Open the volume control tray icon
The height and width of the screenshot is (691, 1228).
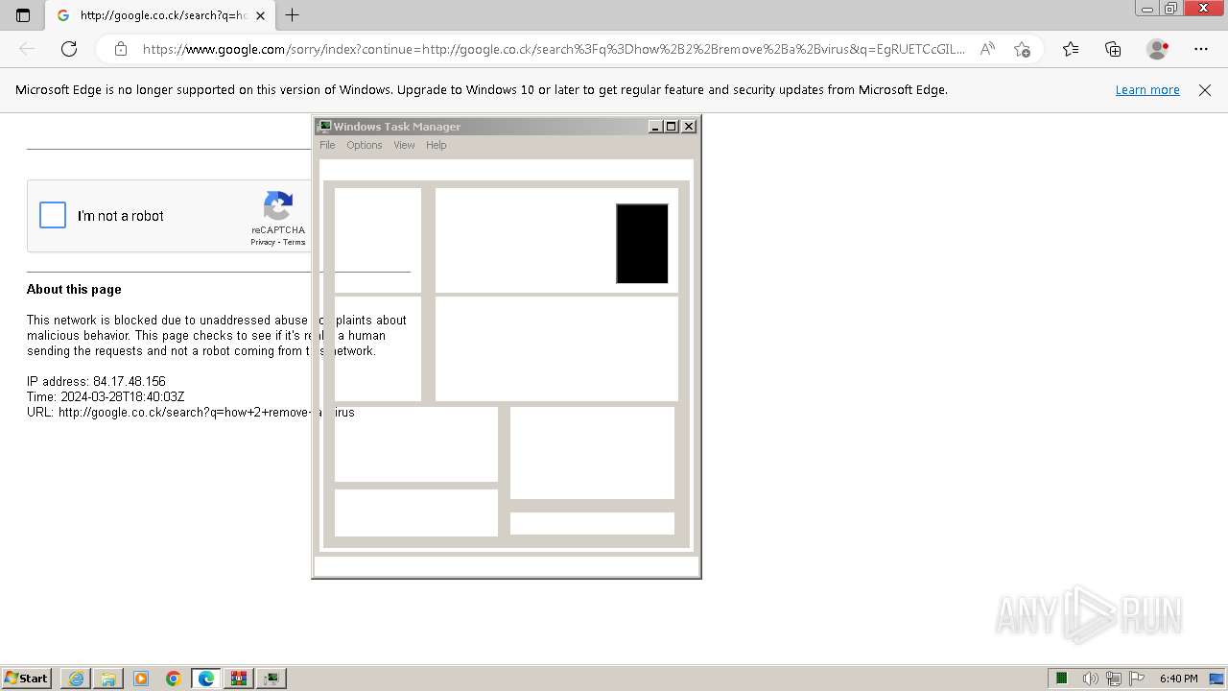(1090, 679)
